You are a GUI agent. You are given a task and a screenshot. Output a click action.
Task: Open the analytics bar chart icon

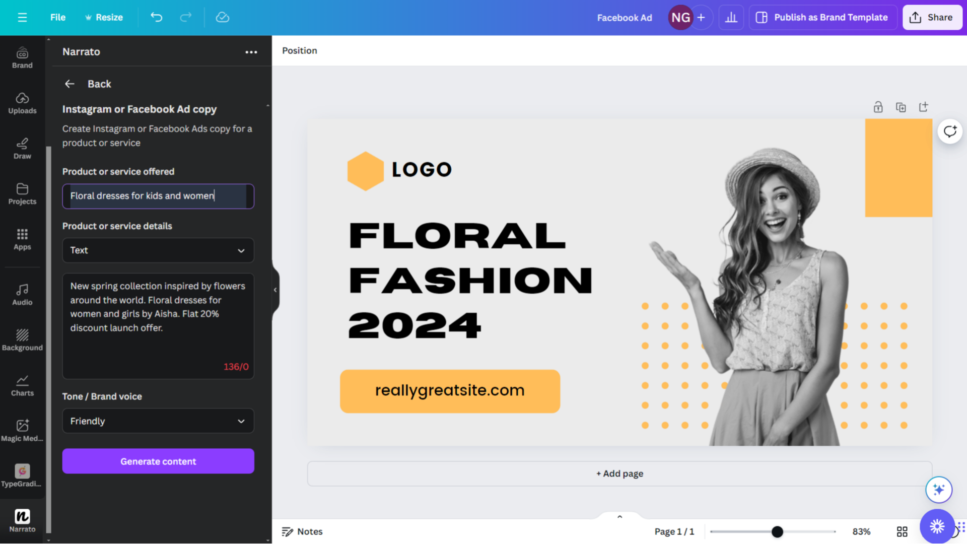pos(731,17)
